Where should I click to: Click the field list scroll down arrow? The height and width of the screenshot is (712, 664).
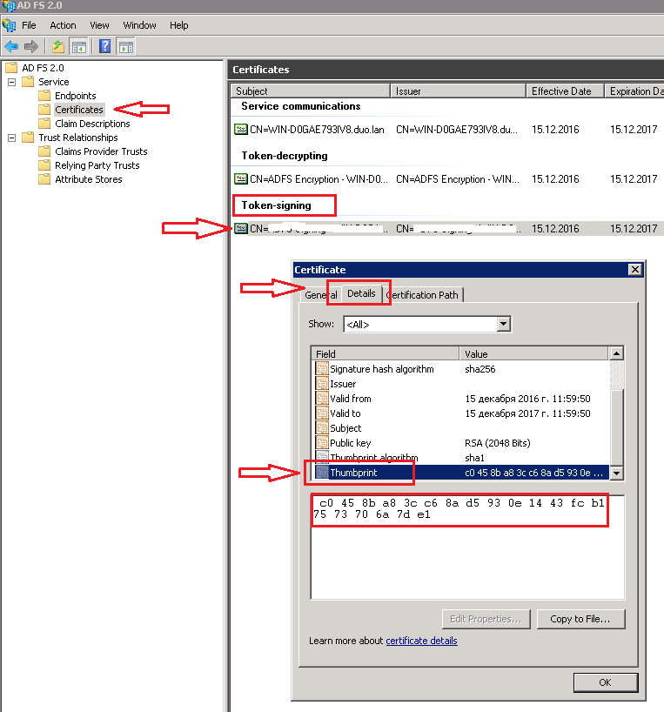click(x=616, y=474)
